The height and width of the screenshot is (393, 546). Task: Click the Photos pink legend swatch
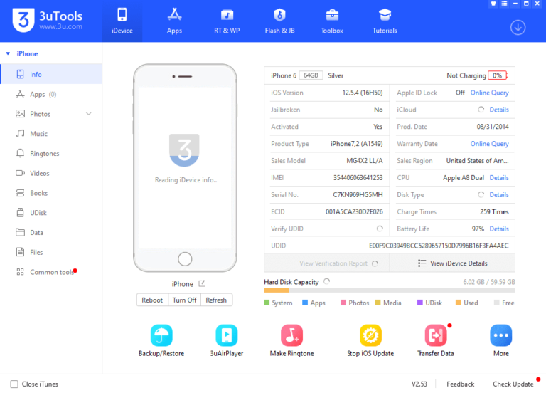pos(343,303)
